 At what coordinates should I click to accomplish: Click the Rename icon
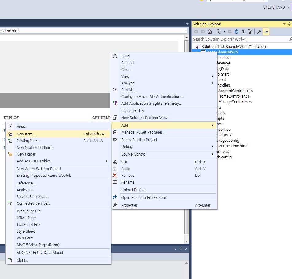point(115,182)
